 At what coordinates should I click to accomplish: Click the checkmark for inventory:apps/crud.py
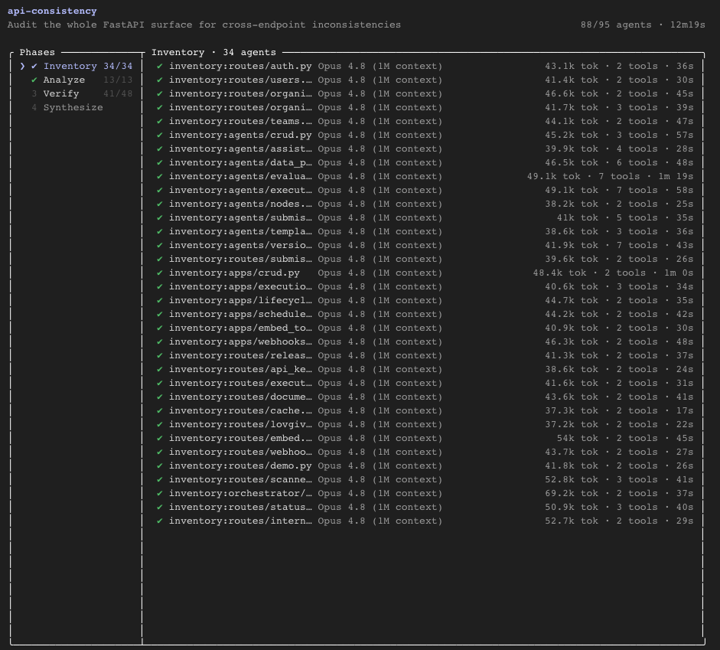160,273
